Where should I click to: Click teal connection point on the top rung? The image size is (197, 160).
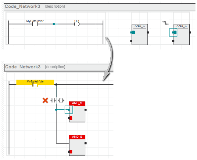click(54, 24)
